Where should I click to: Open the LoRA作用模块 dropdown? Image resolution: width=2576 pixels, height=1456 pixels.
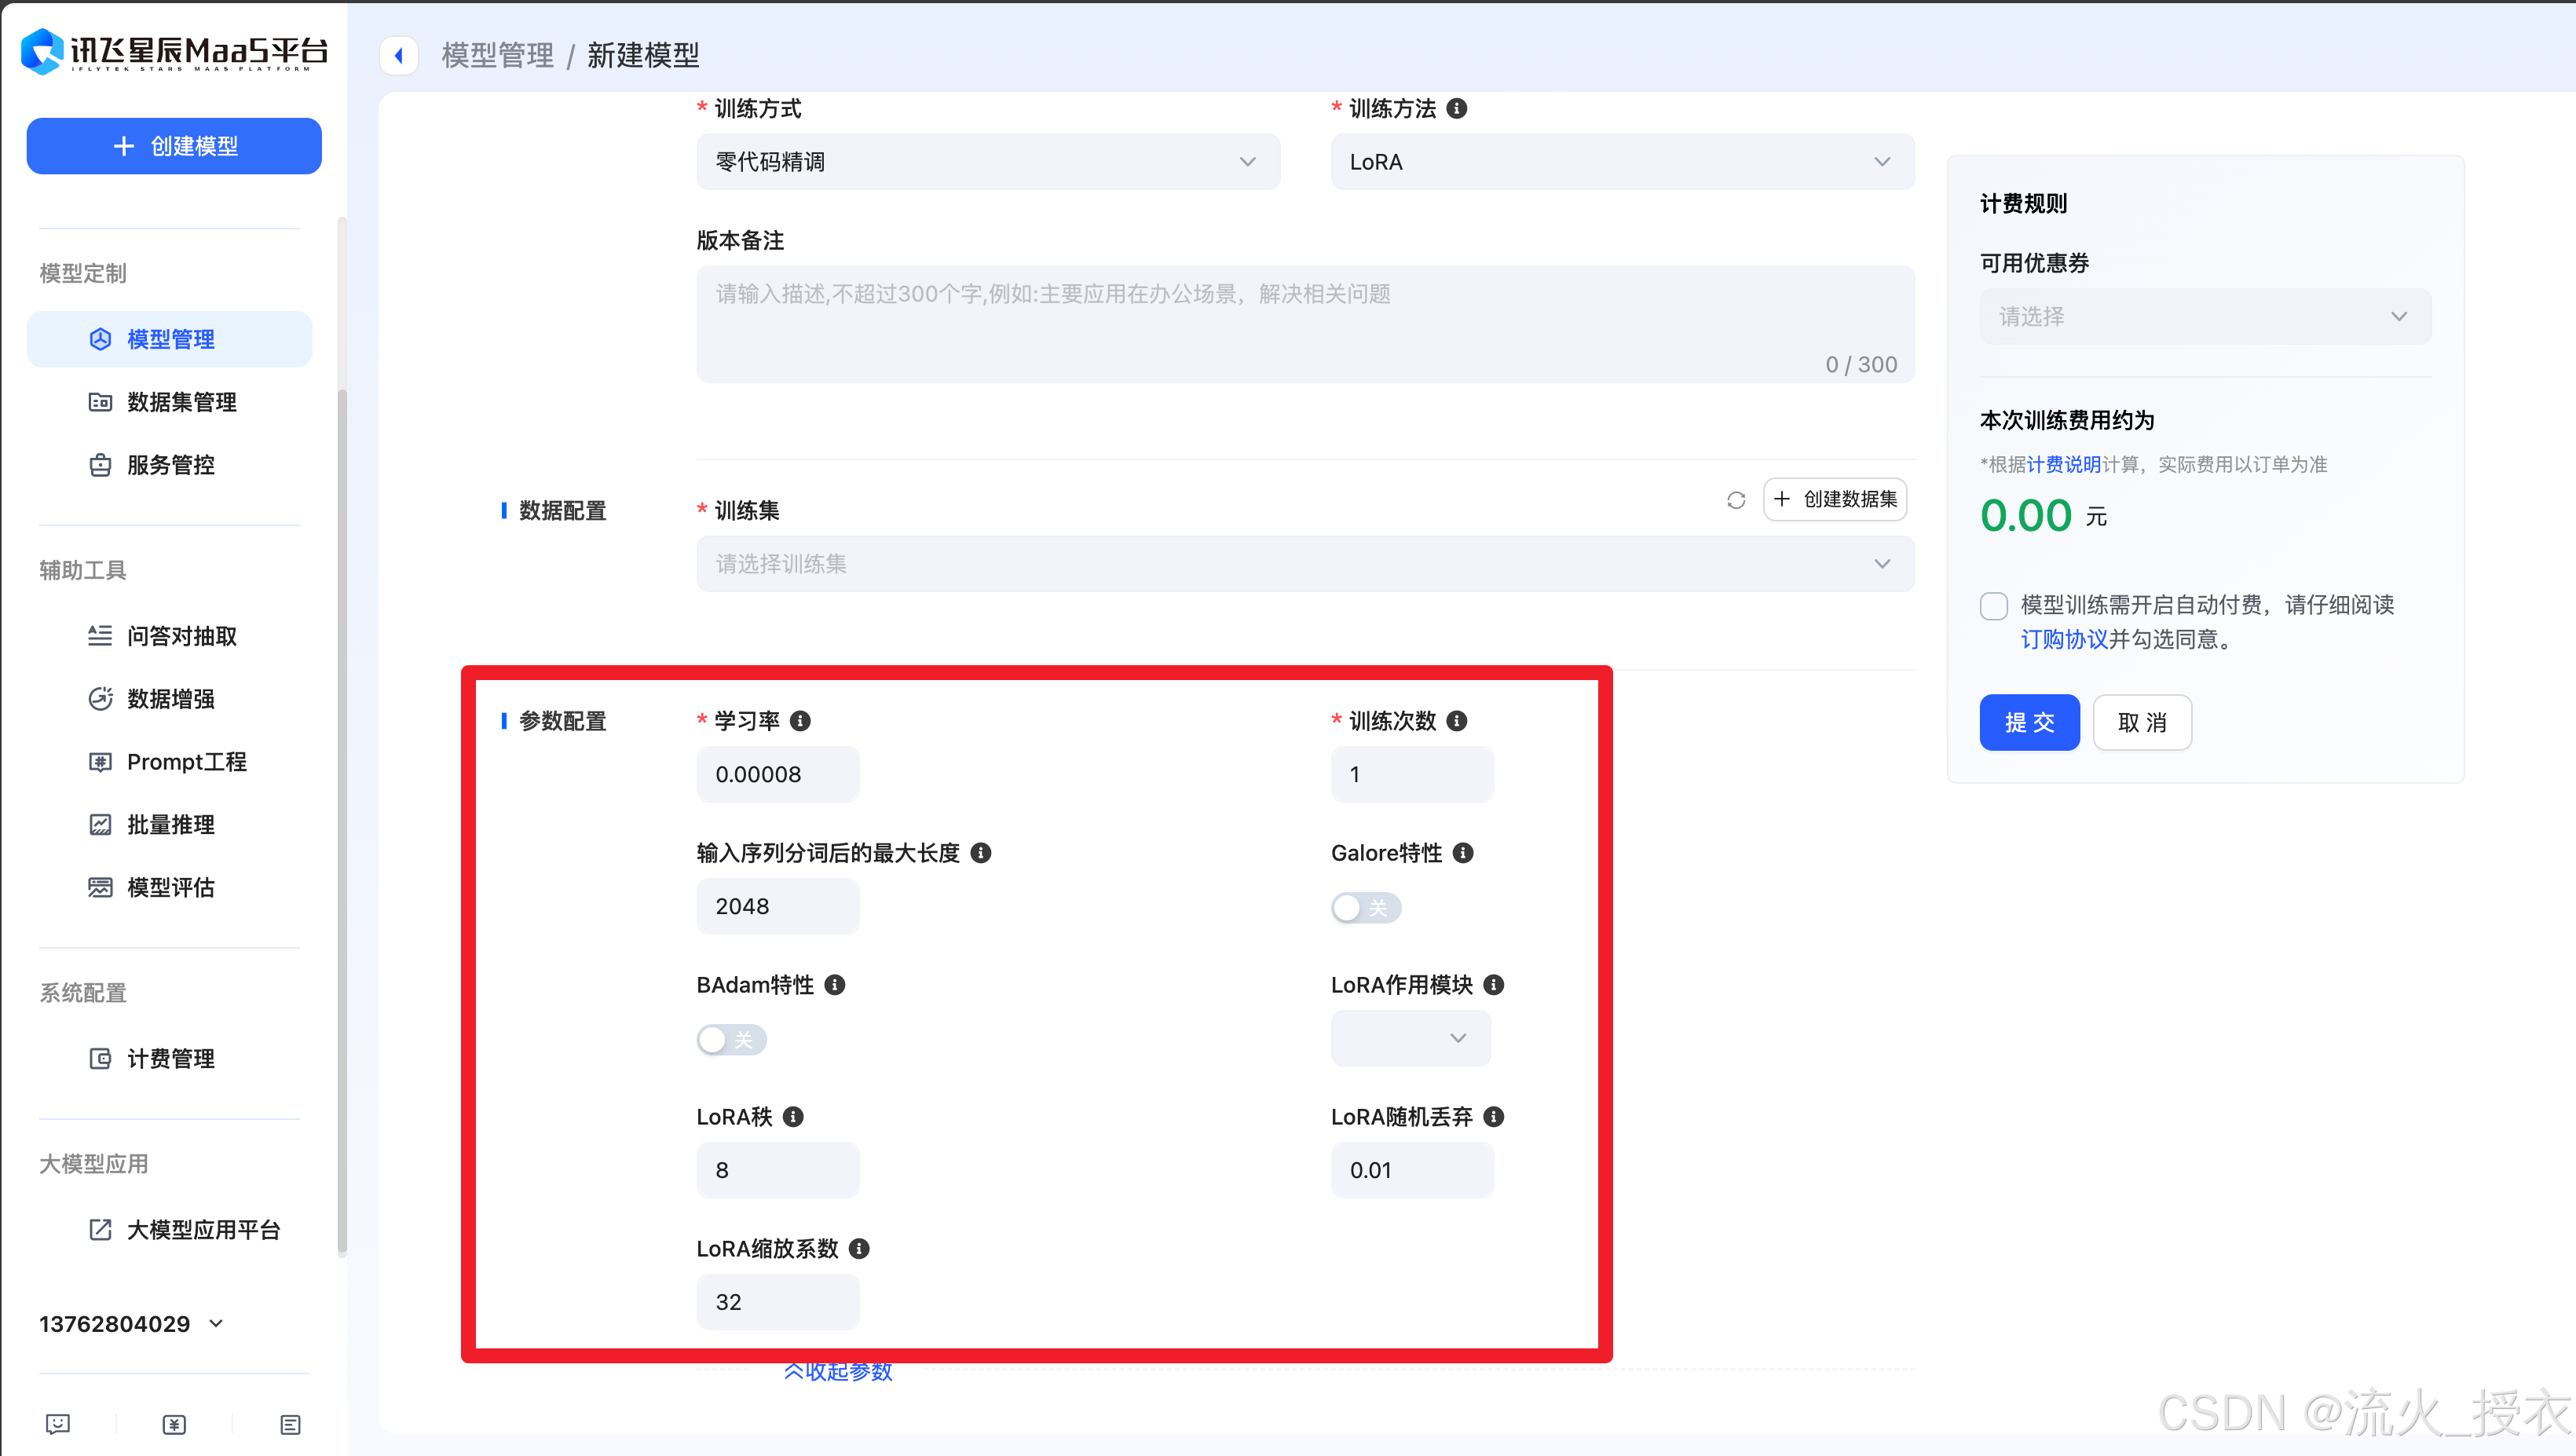tap(1410, 1038)
